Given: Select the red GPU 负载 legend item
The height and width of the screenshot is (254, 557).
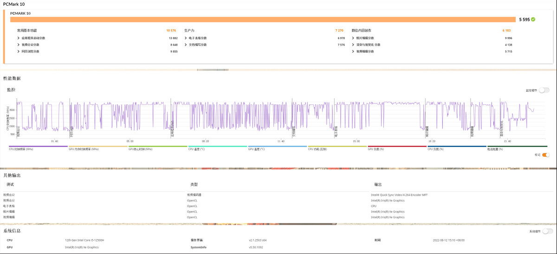Looking at the screenshot, I should click(397, 148).
